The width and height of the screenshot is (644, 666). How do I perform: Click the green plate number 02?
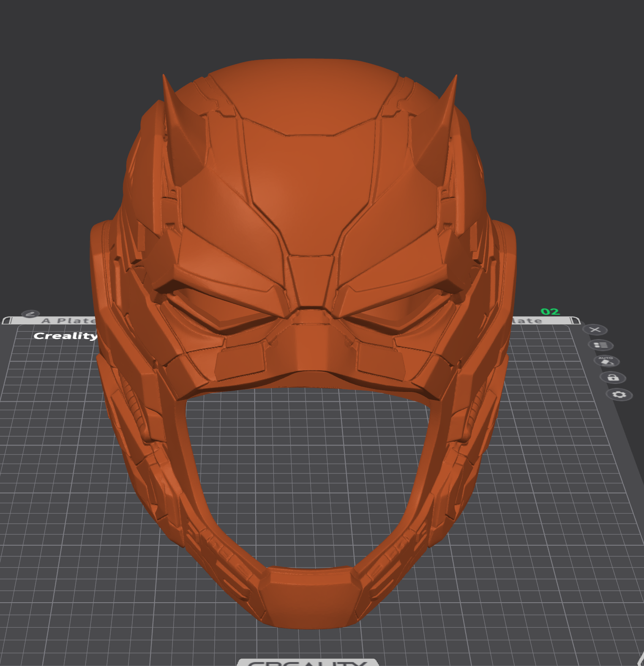tap(550, 312)
